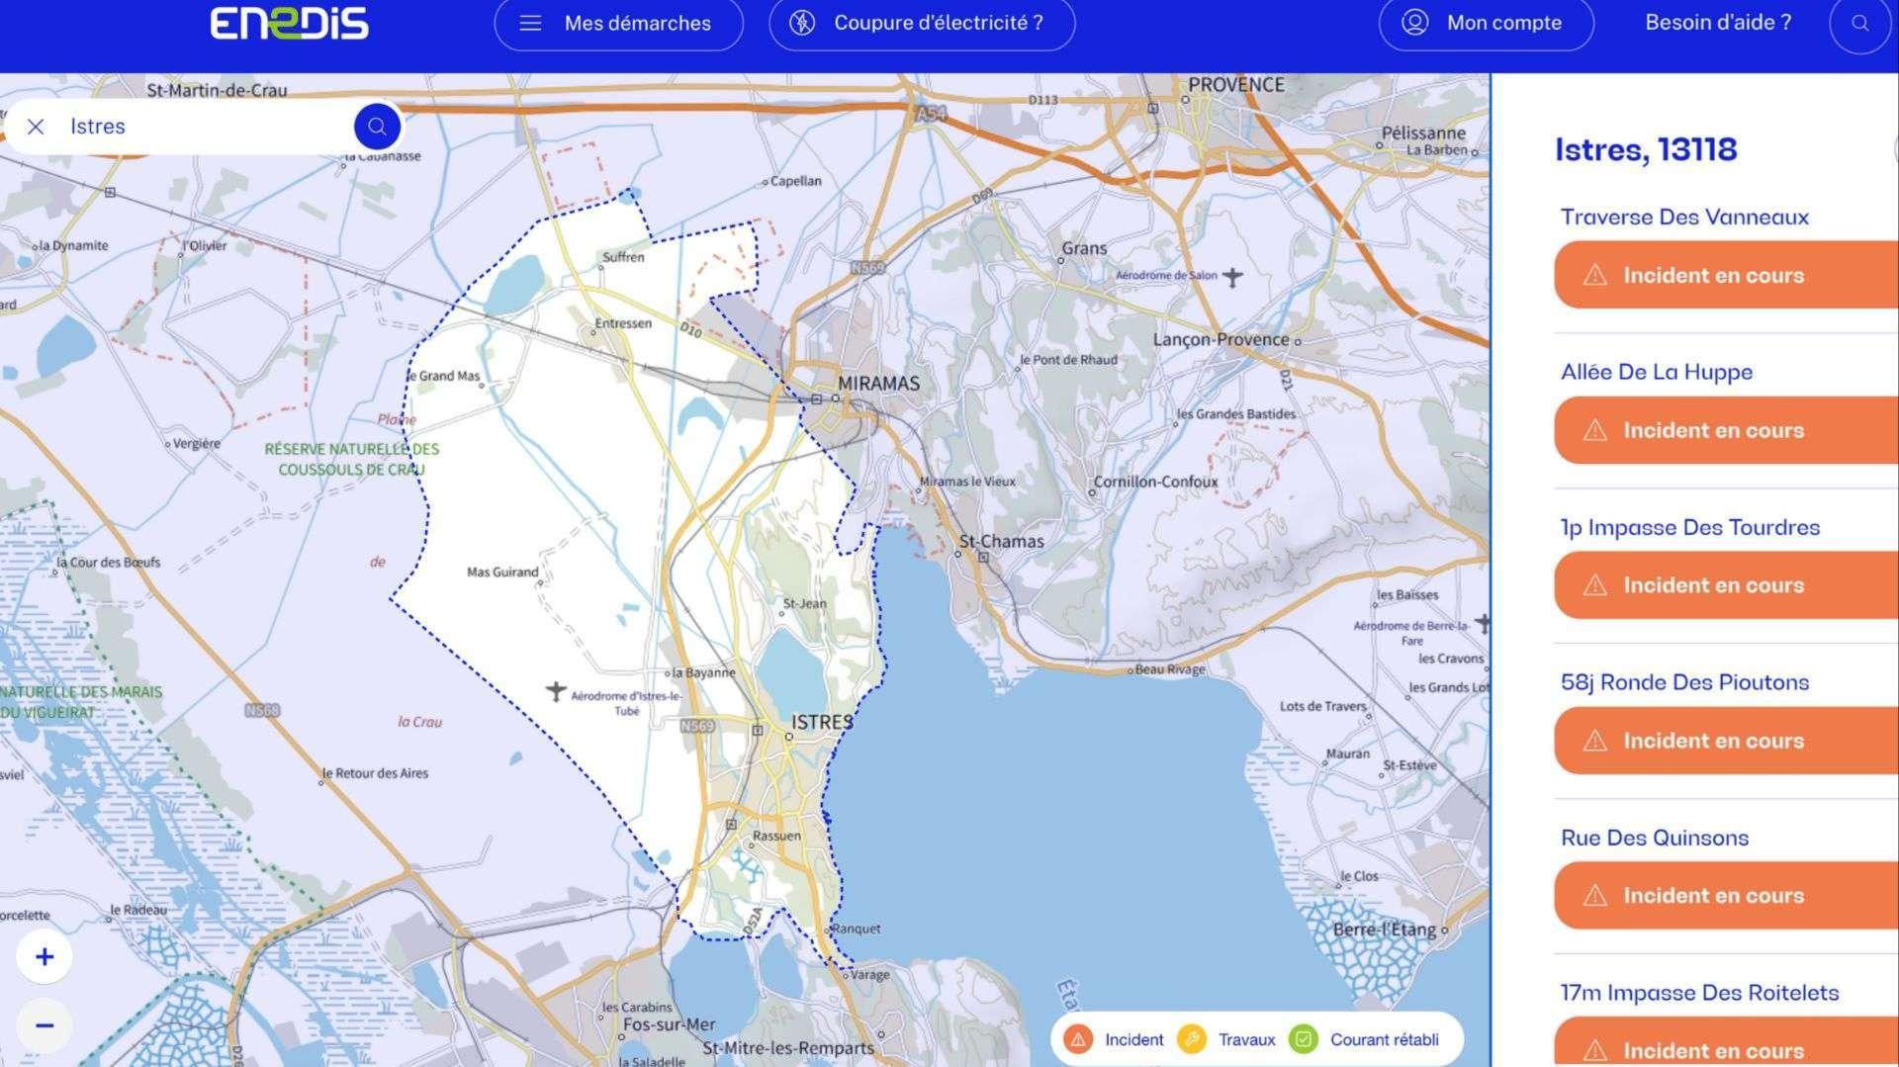The width and height of the screenshot is (1899, 1067).
Task: Click the Courant rétabli legend text
Action: (1384, 1039)
